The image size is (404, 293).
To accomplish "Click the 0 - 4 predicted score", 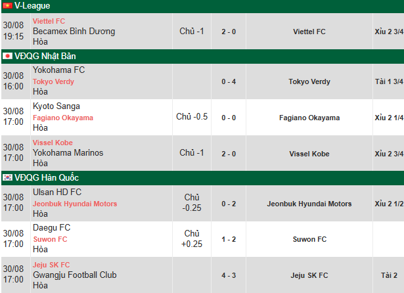I will [x=229, y=81].
